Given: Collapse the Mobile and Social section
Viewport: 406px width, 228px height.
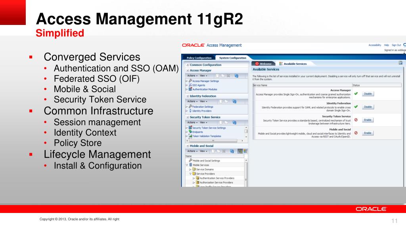Looking at the screenshot, I should click(188, 146).
